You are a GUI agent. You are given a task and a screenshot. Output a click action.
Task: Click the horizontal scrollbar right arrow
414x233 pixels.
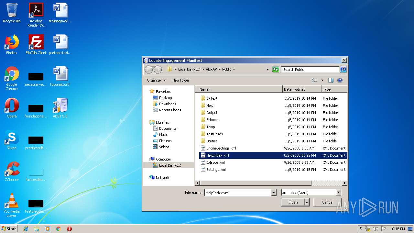pos(345,183)
